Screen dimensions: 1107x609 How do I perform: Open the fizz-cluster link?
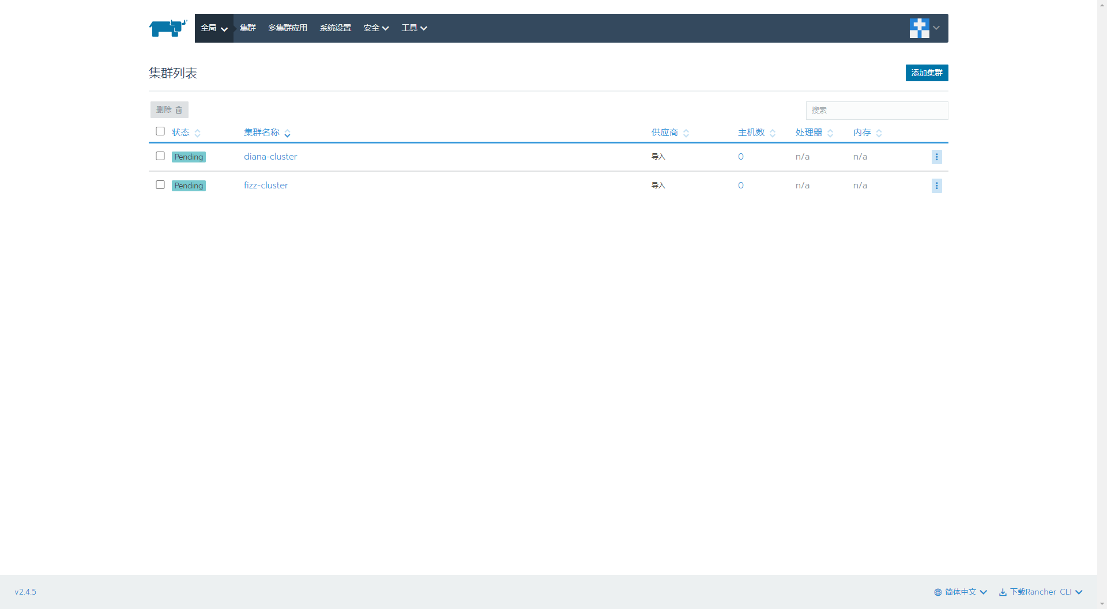tap(266, 186)
